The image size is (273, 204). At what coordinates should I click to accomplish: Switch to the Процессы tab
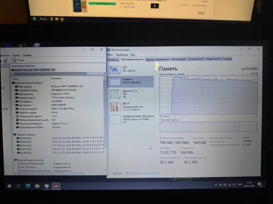pos(113,60)
